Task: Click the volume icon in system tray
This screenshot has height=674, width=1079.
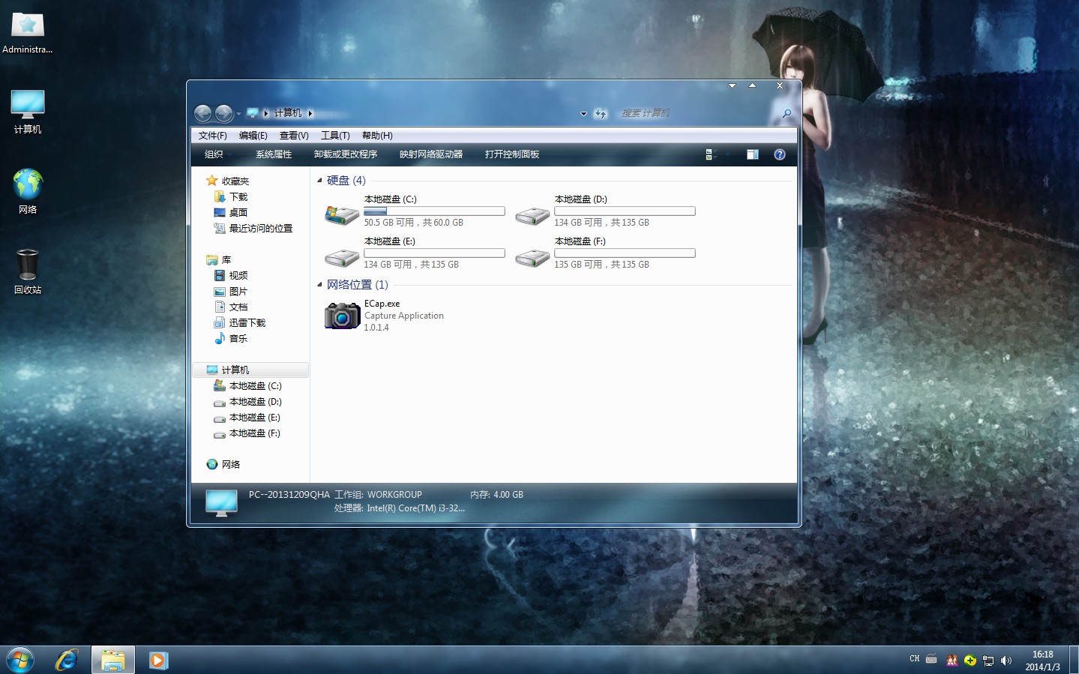Action: pos(1006,661)
